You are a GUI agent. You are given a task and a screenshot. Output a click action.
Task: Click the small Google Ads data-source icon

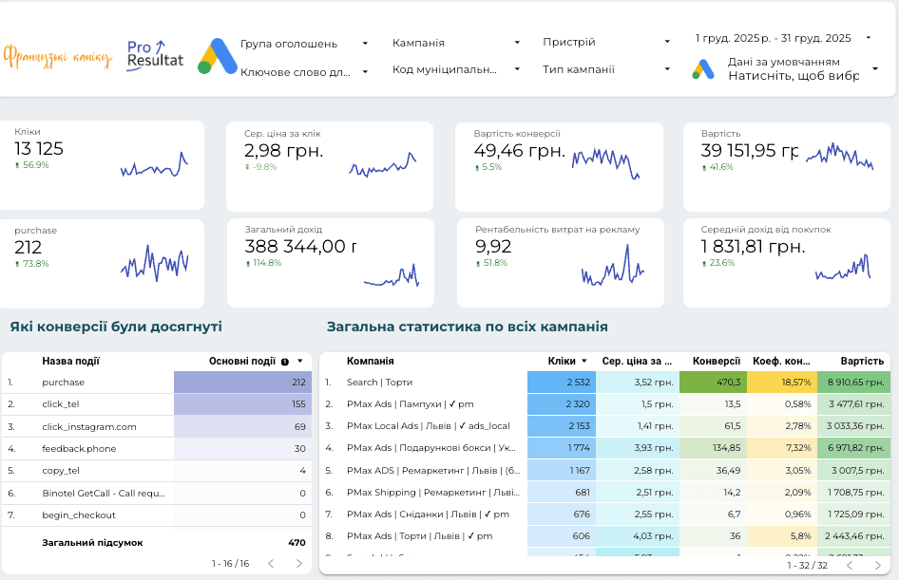(703, 68)
